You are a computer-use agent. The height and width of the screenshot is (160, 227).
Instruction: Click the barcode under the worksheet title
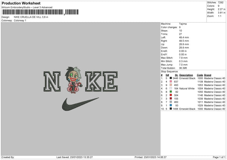(40, 12)
